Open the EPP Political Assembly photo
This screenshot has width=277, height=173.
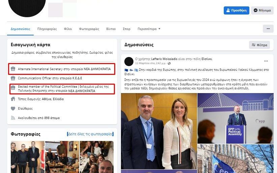tap(236, 118)
